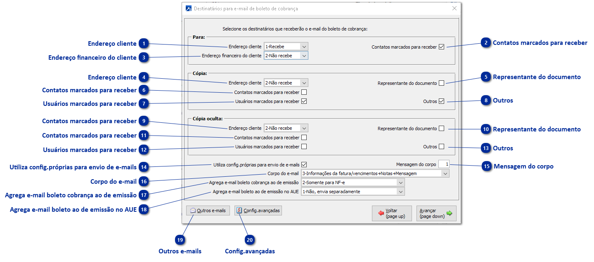Click the application icon in the dialog title bar
This screenshot has width=594, height=262.
[x=189, y=8]
